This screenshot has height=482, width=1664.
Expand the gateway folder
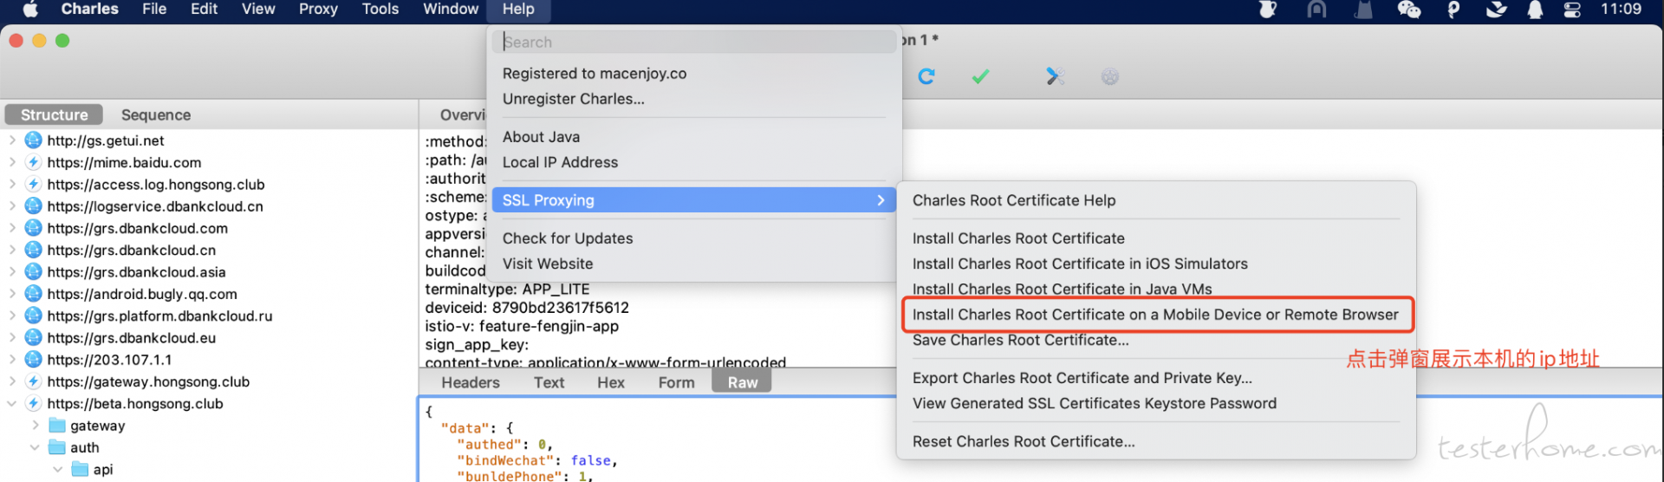point(35,426)
